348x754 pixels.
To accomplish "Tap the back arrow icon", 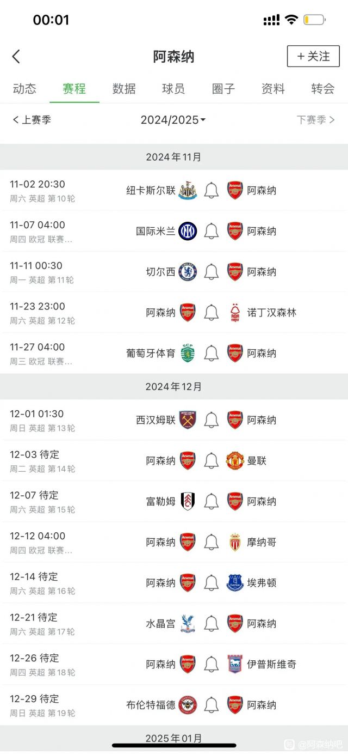I will click(16, 56).
